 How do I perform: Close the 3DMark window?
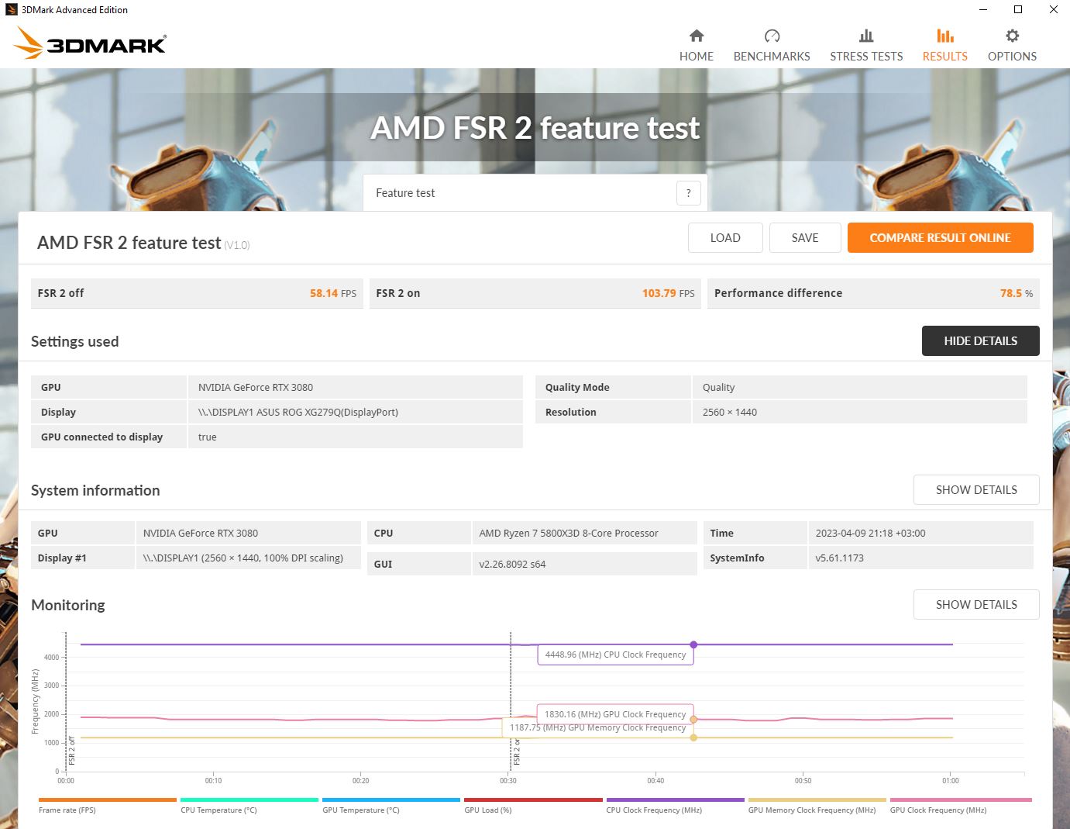click(1053, 9)
